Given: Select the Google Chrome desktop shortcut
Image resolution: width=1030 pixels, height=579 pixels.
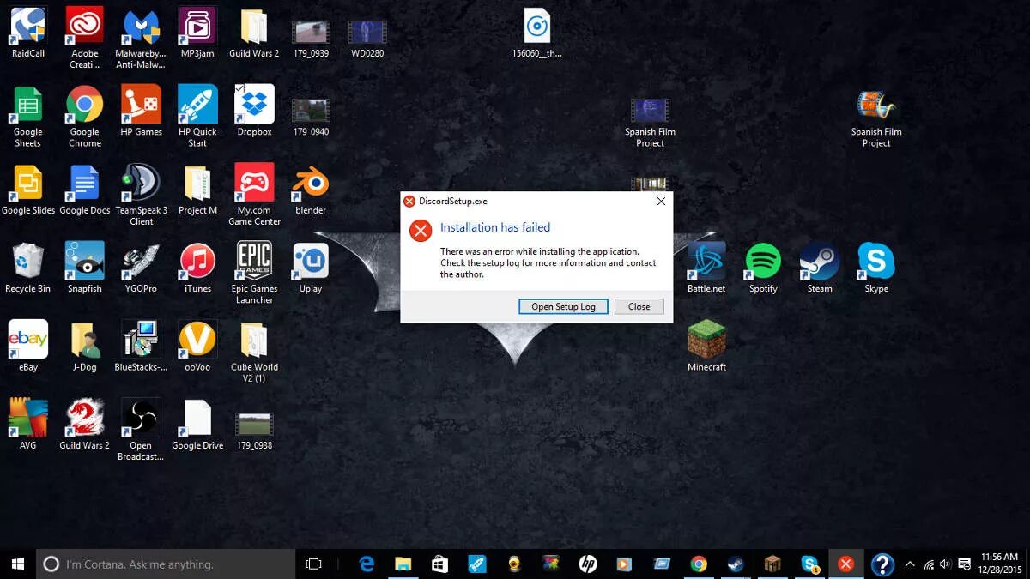Looking at the screenshot, I should click(x=85, y=117).
